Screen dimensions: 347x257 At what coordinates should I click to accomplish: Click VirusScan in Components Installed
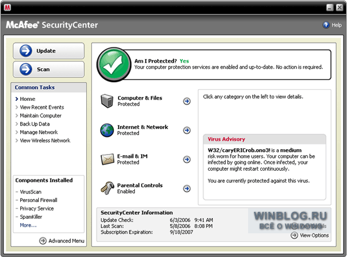tap(31, 192)
